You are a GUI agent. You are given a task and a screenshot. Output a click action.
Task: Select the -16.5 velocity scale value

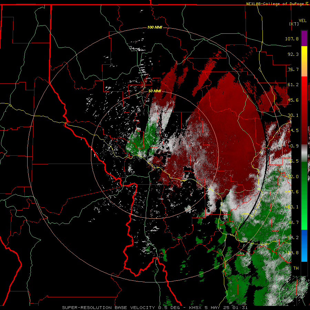(292, 161)
